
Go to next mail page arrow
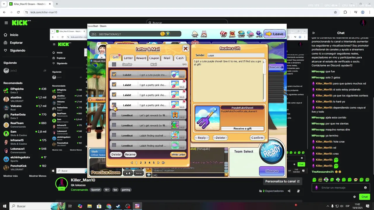pos(158,163)
